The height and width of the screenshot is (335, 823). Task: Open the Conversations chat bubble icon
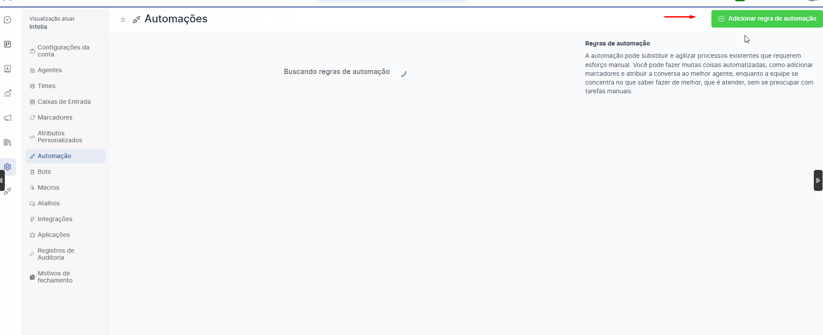[x=7, y=20]
